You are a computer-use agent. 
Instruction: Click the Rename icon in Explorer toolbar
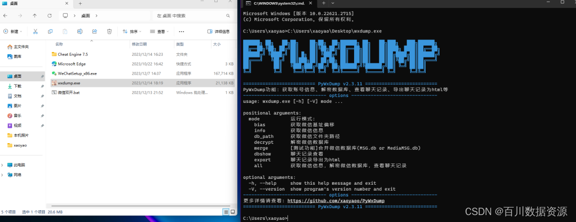pos(79,31)
